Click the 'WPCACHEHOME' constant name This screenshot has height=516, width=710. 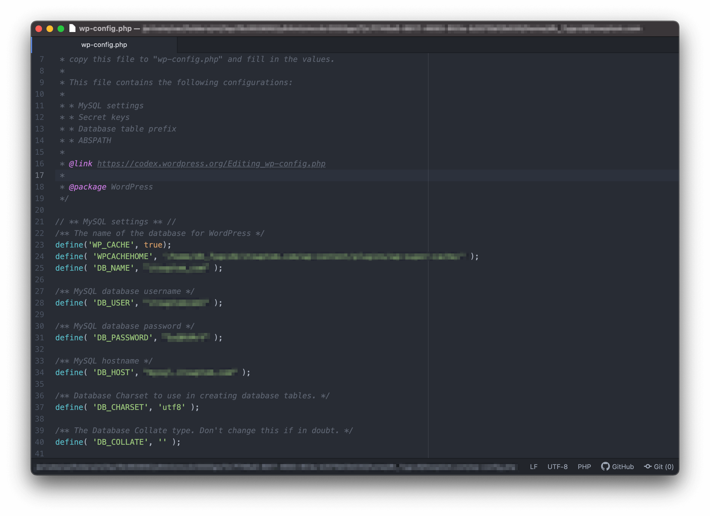coord(122,256)
